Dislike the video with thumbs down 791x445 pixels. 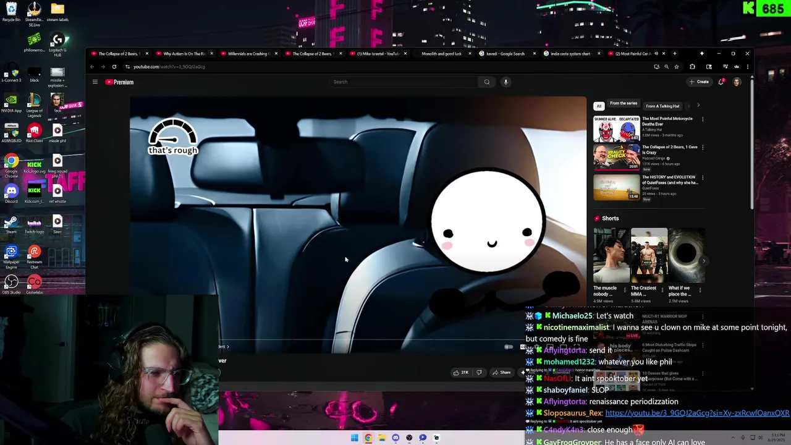[x=479, y=372]
